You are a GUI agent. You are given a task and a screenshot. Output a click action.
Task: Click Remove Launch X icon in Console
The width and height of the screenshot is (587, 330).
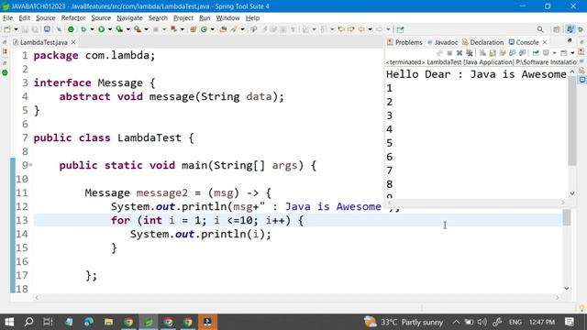(x=460, y=53)
